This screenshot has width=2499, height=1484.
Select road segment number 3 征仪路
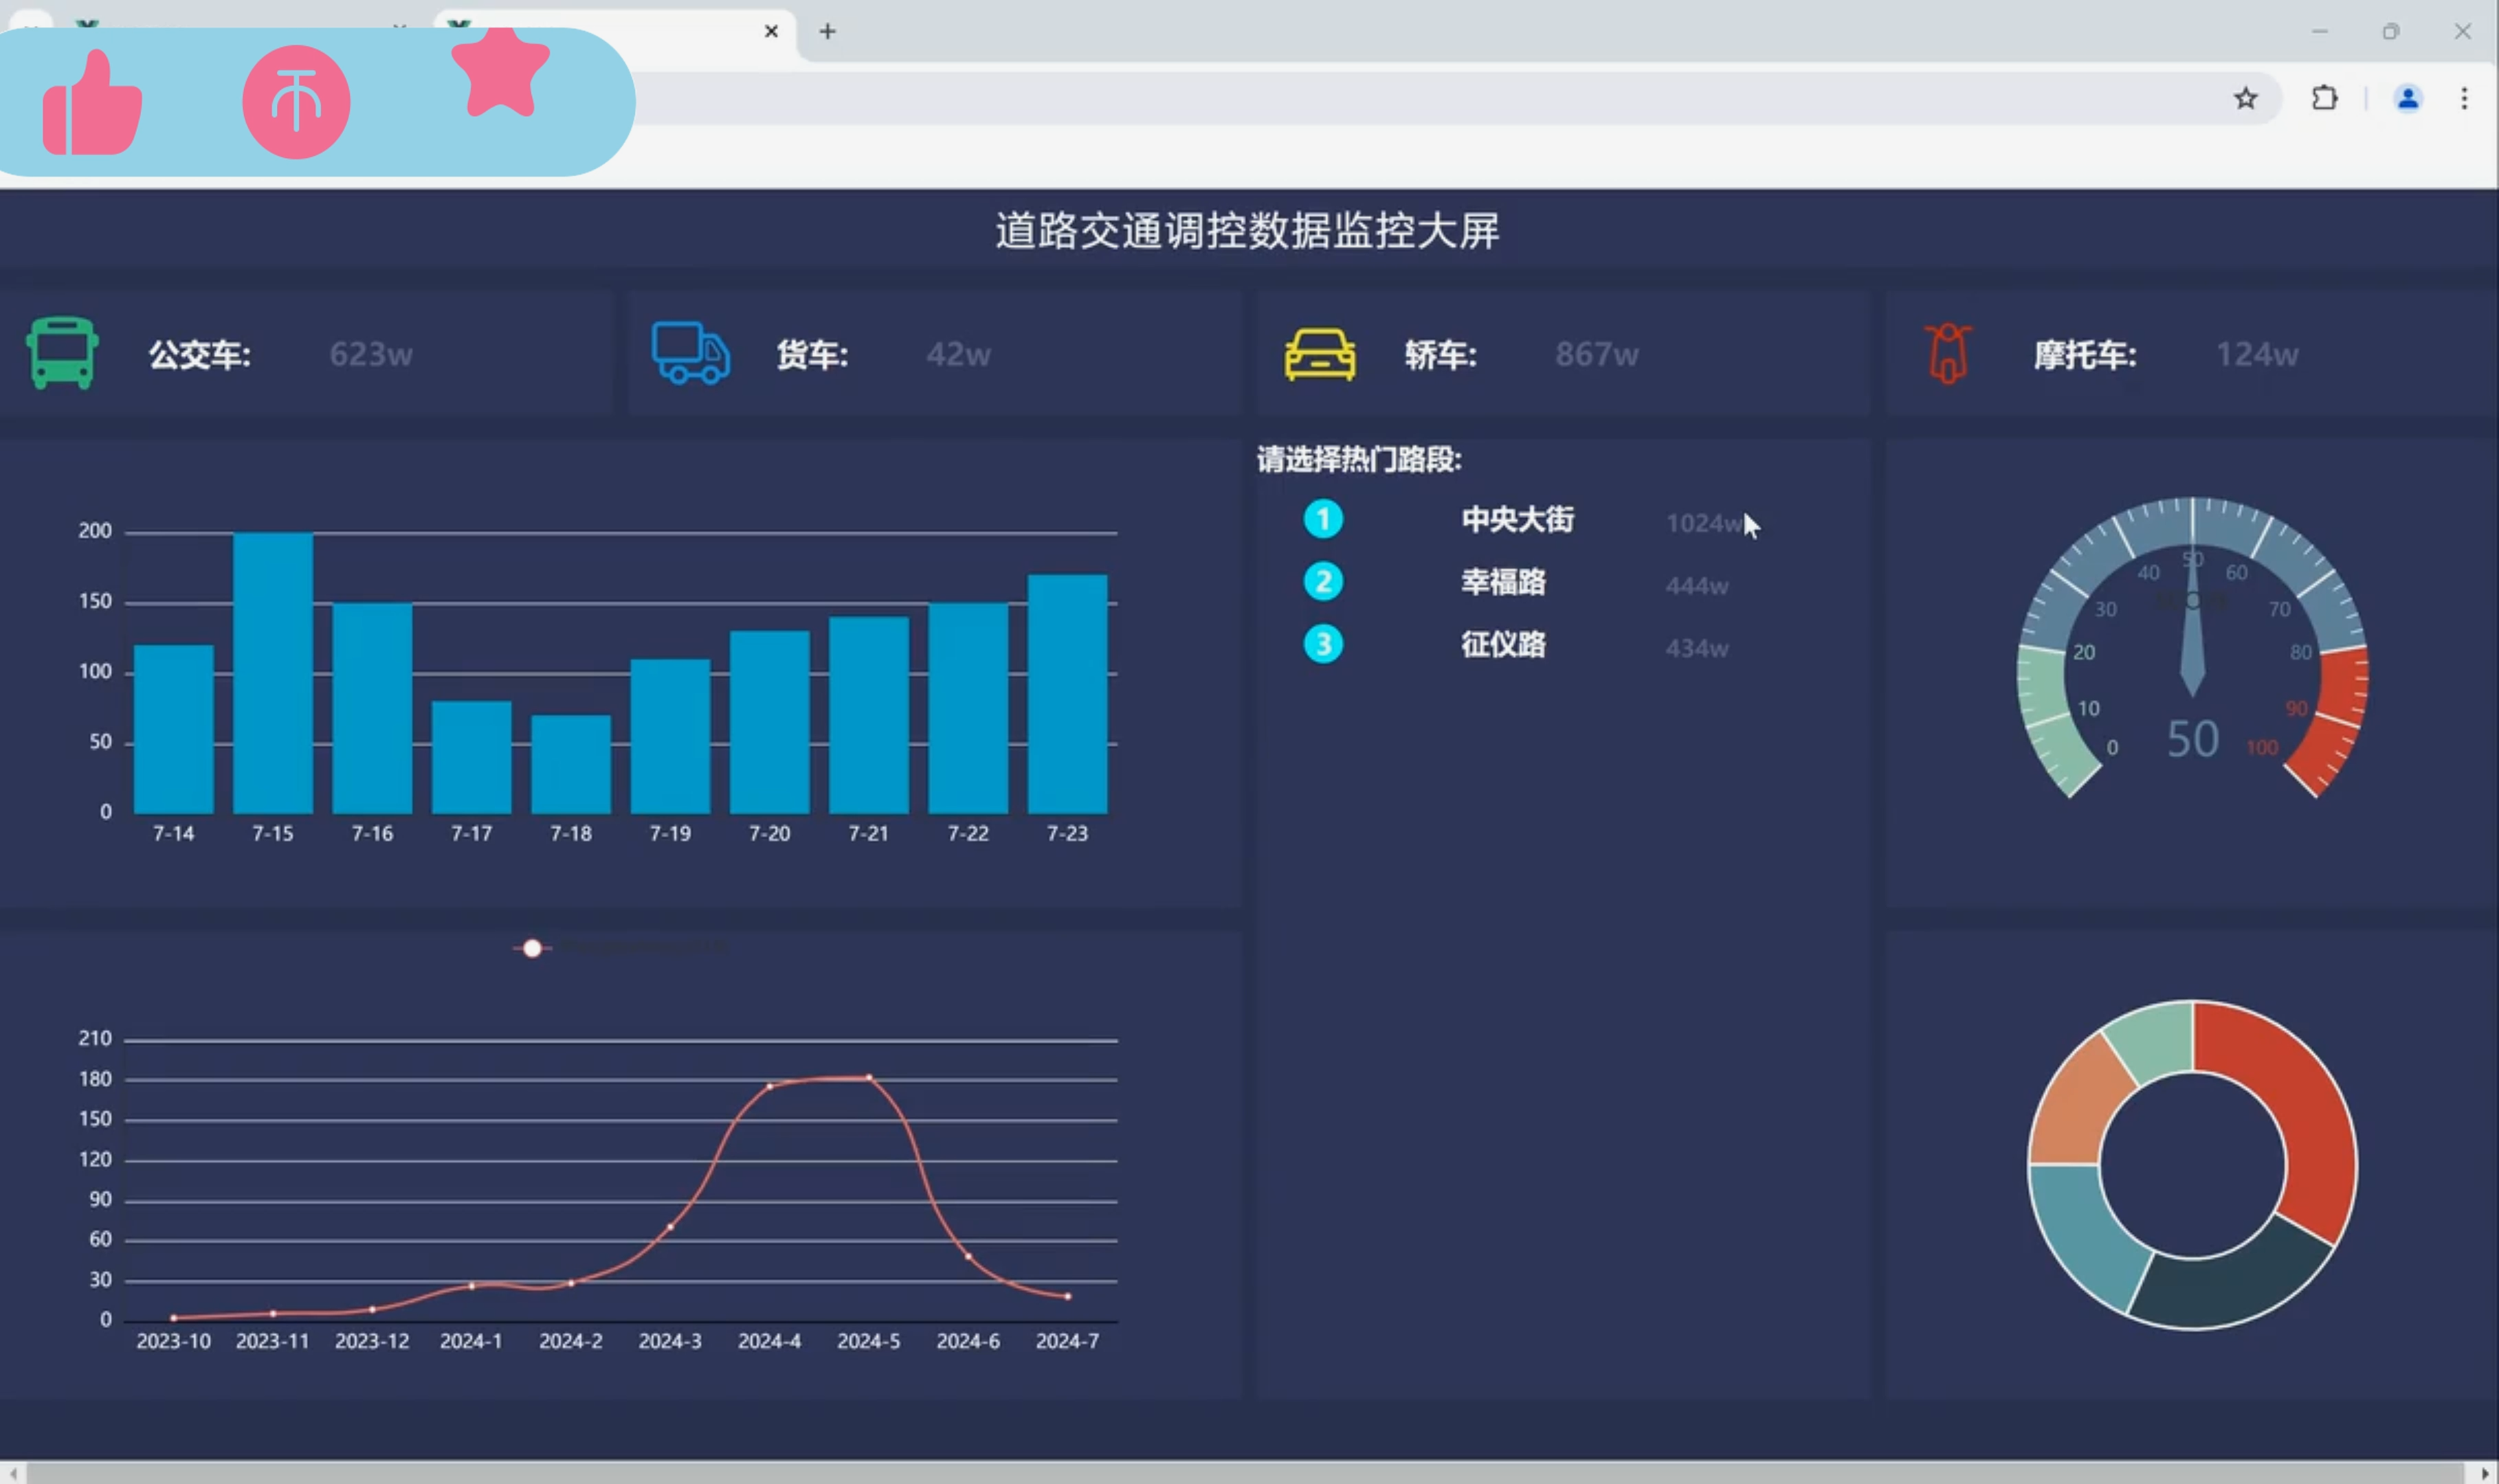click(1502, 645)
